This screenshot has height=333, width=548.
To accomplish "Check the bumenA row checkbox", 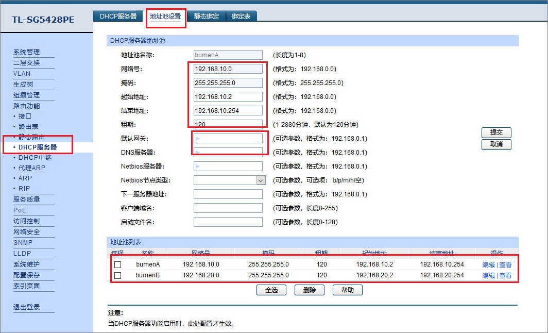I will point(118,264).
